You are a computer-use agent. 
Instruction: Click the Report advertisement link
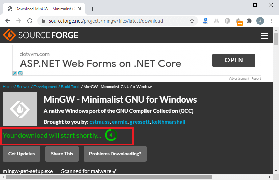pos(256,79)
